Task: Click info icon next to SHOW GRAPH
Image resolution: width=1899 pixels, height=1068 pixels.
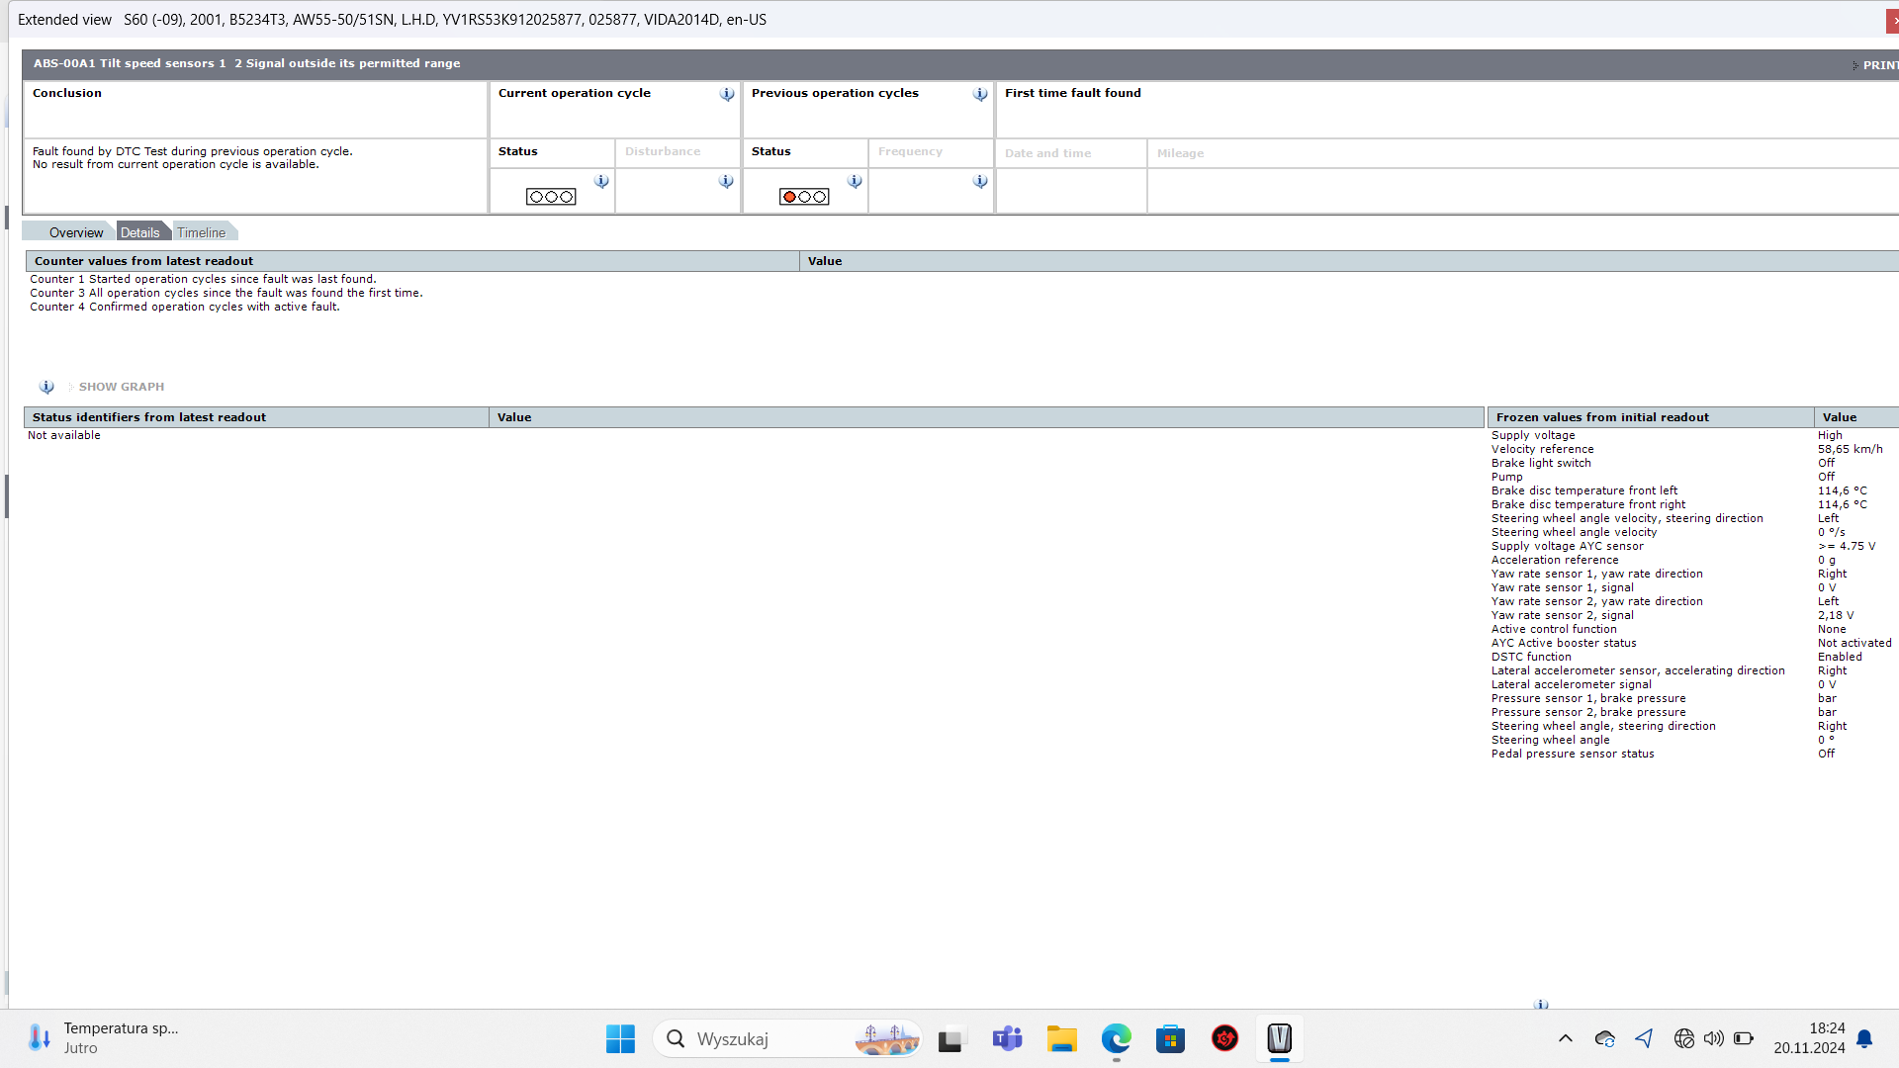Action: tap(46, 387)
